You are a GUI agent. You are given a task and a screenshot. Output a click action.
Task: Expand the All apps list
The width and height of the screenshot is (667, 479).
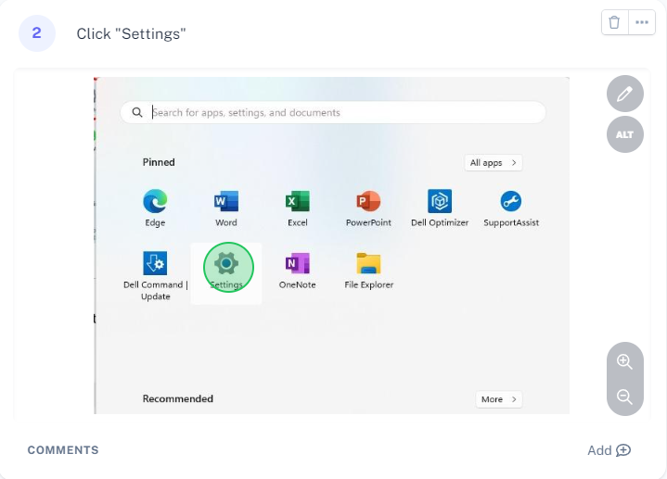coord(494,163)
